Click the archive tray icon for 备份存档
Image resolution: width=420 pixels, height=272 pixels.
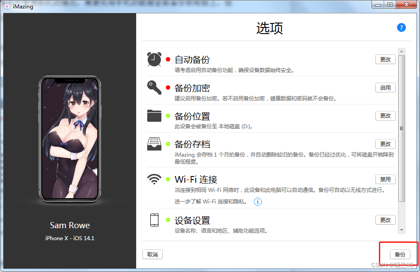154,144
